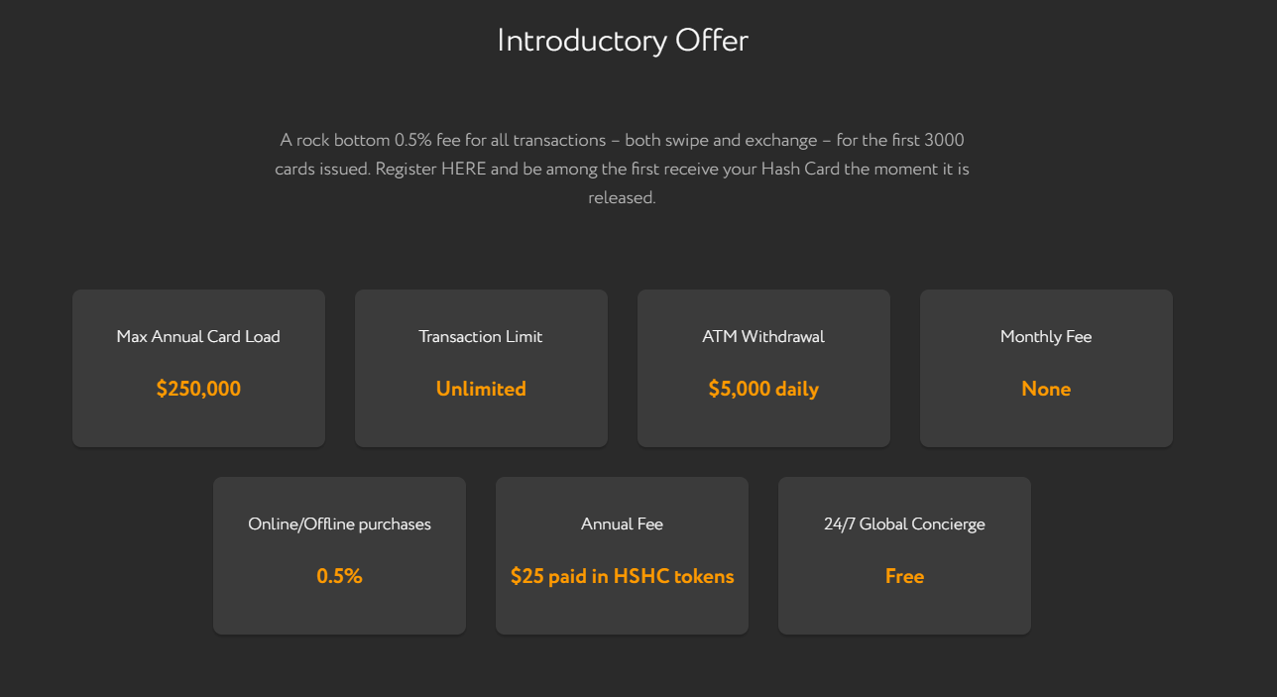
Task: Click the Monthly Fee label
Action: click(1046, 336)
